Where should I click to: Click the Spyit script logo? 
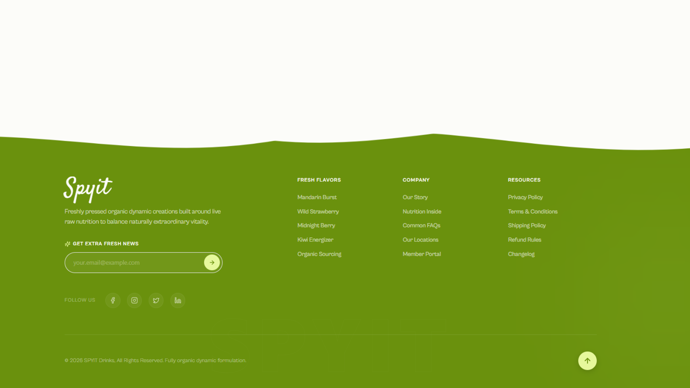88,189
